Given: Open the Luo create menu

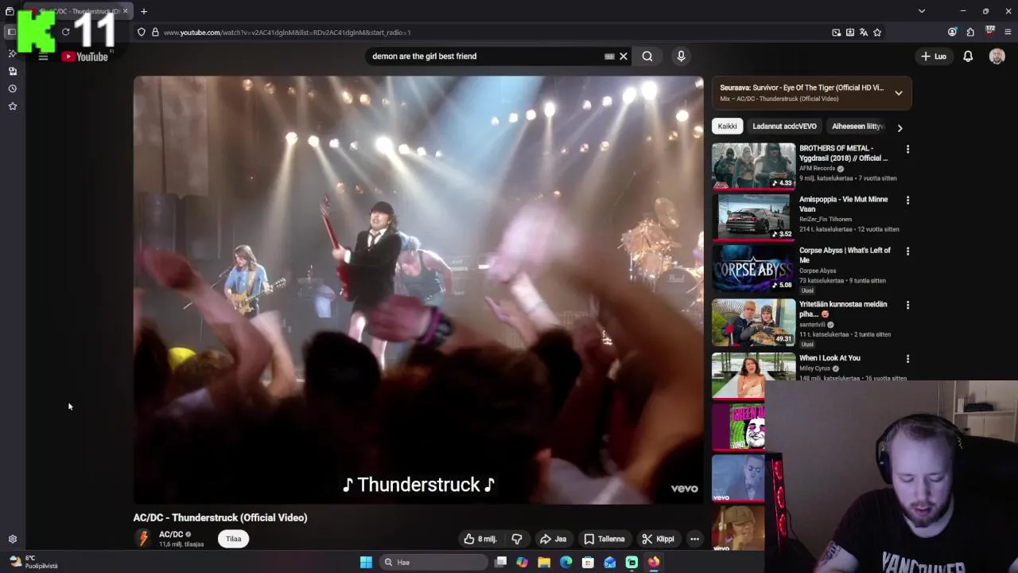Looking at the screenshot, I should [934, 57].
